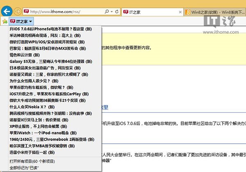This screenshot has height=172, width=246.
Task: Close the IT之家 tab
Action: click(x=180, y=12)
